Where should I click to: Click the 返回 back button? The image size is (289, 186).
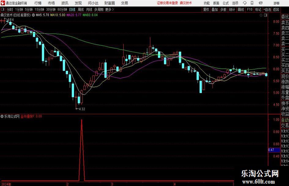point(276,9)
